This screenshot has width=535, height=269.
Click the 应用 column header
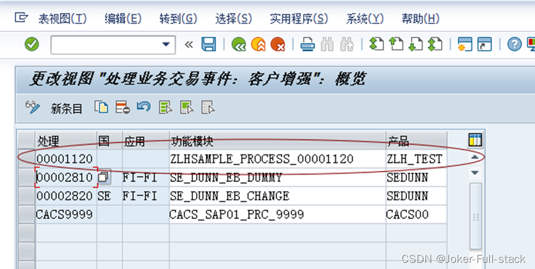click(146, 141)
